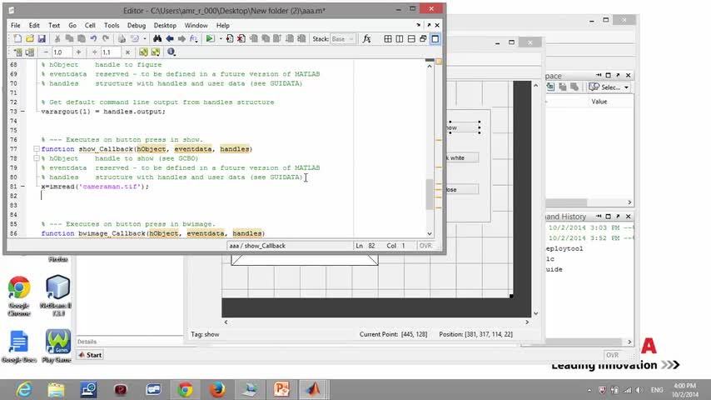The width and height of the screenshot is (711, 400).
Task: Click the aaa / show_Callback status label
Action: point(257,246)
